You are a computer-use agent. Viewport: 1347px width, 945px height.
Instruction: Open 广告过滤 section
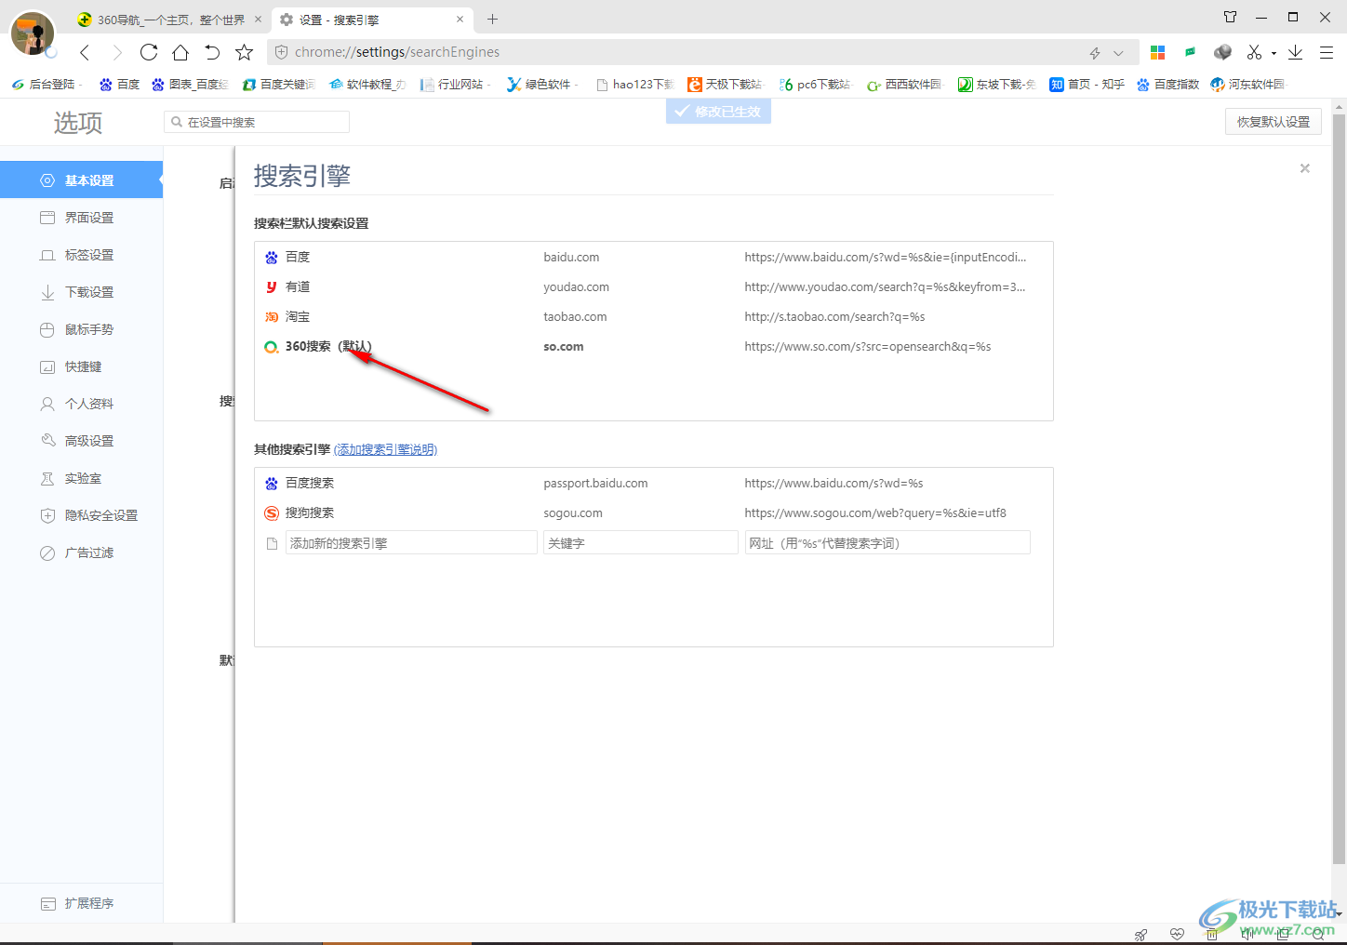(81, 552)
